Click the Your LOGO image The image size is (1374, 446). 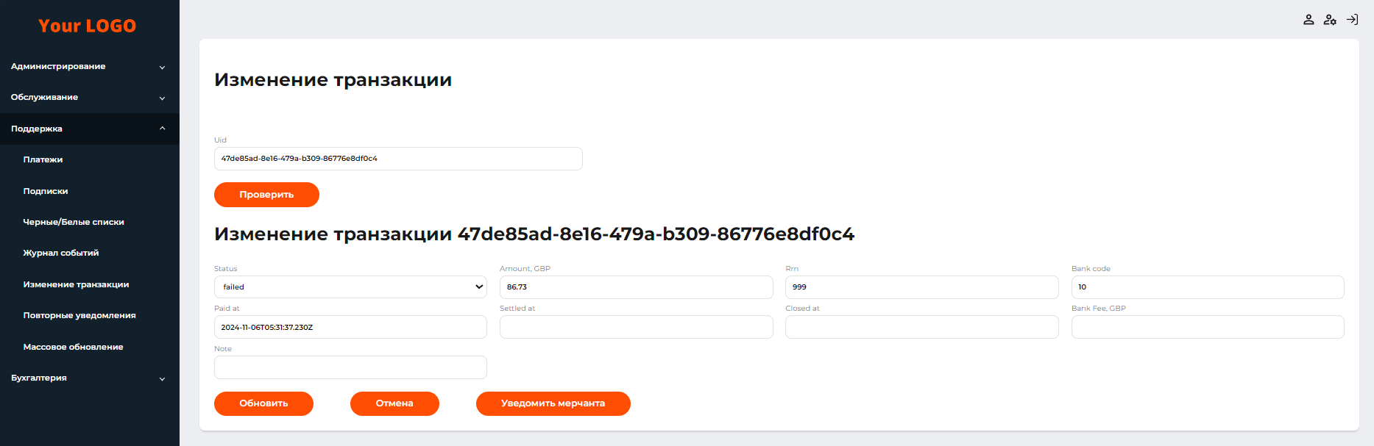pyautogui.click(x=88, y=26)
